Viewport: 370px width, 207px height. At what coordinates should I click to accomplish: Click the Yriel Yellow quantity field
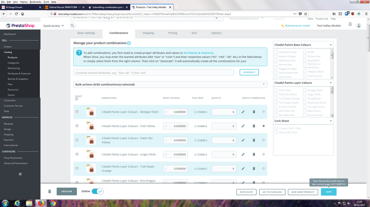pyautogui.click(x=224, y=126)
